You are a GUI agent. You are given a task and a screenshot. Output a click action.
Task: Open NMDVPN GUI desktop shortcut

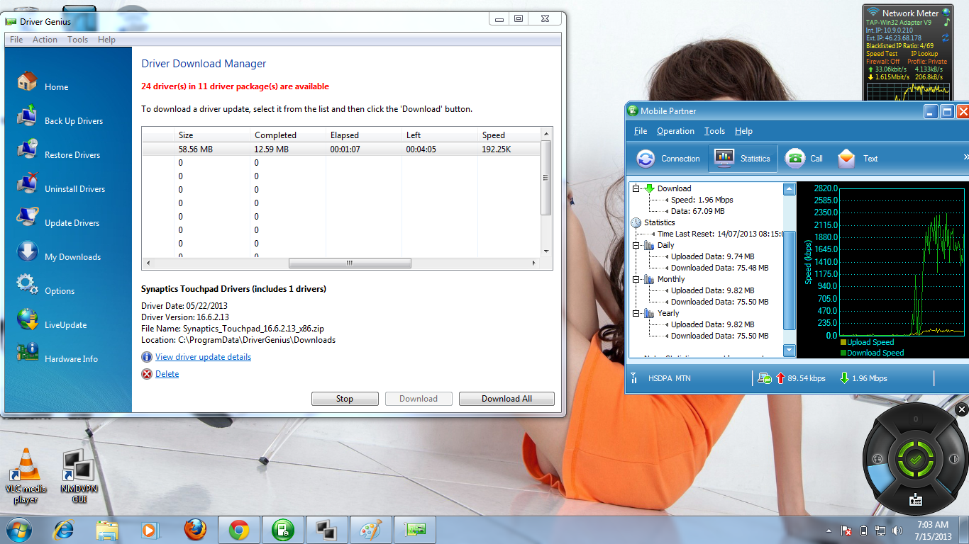point(79,476)
